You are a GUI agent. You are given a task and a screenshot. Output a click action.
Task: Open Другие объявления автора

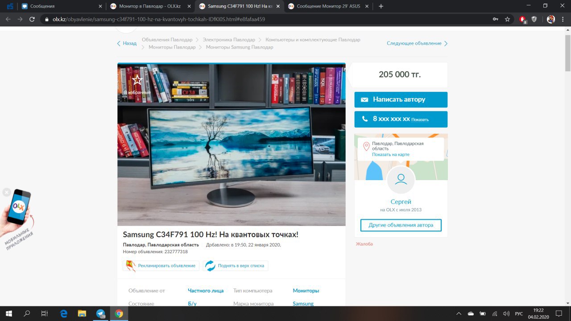pyautogui.click(x=401, y=225)
